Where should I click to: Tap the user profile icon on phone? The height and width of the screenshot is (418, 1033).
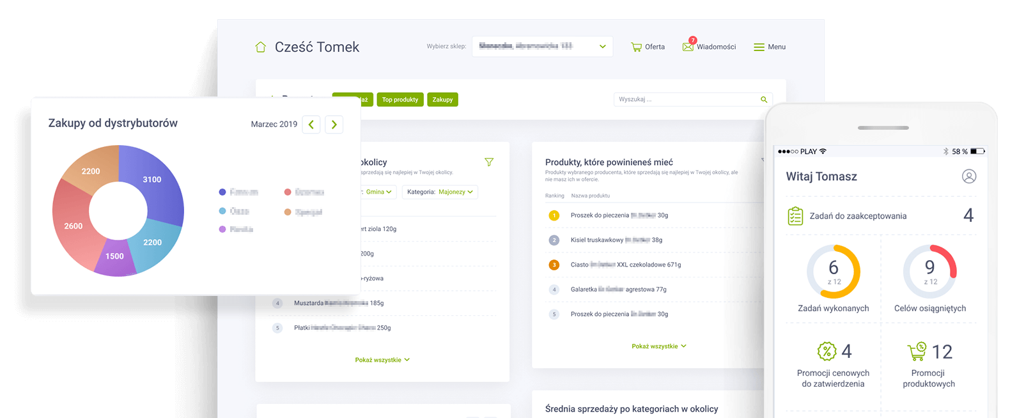[969, 176]
